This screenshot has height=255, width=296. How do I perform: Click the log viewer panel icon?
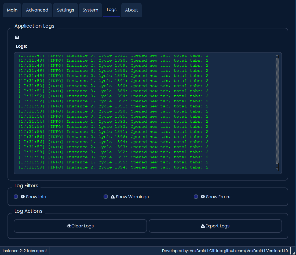click(x=17, y=37)
